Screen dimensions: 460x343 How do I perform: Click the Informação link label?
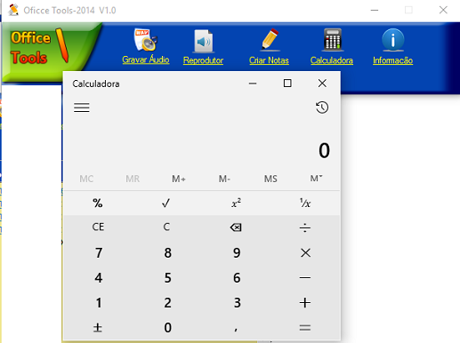(x=392, y=60)
